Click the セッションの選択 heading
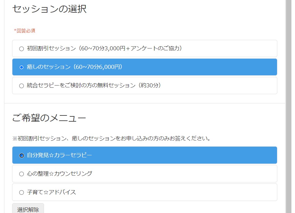 pyautogui.click(x=49, y=9)
